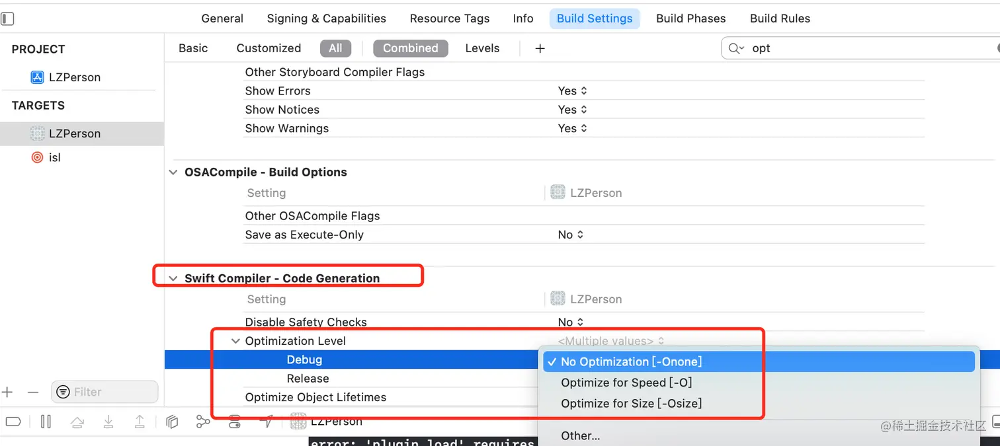The width and height of the screenshot is (1000, 446).
Task: Click the Simulate Location arrow icon
Action: point(266,422)
